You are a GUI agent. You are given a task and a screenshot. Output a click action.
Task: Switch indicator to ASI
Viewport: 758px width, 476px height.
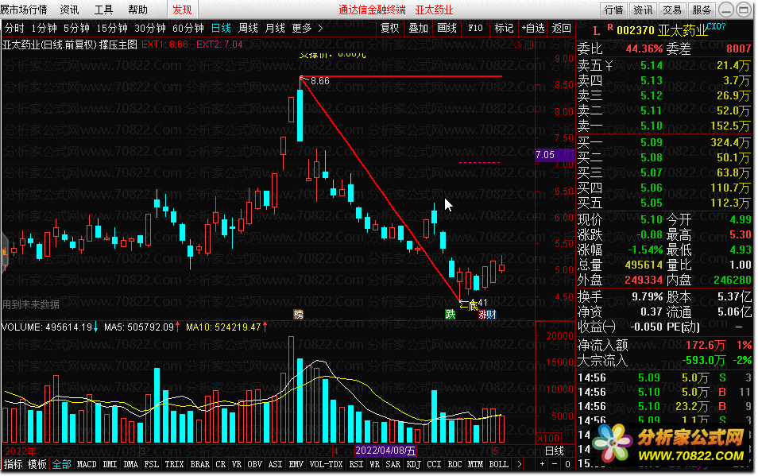(x=275, y=464)
